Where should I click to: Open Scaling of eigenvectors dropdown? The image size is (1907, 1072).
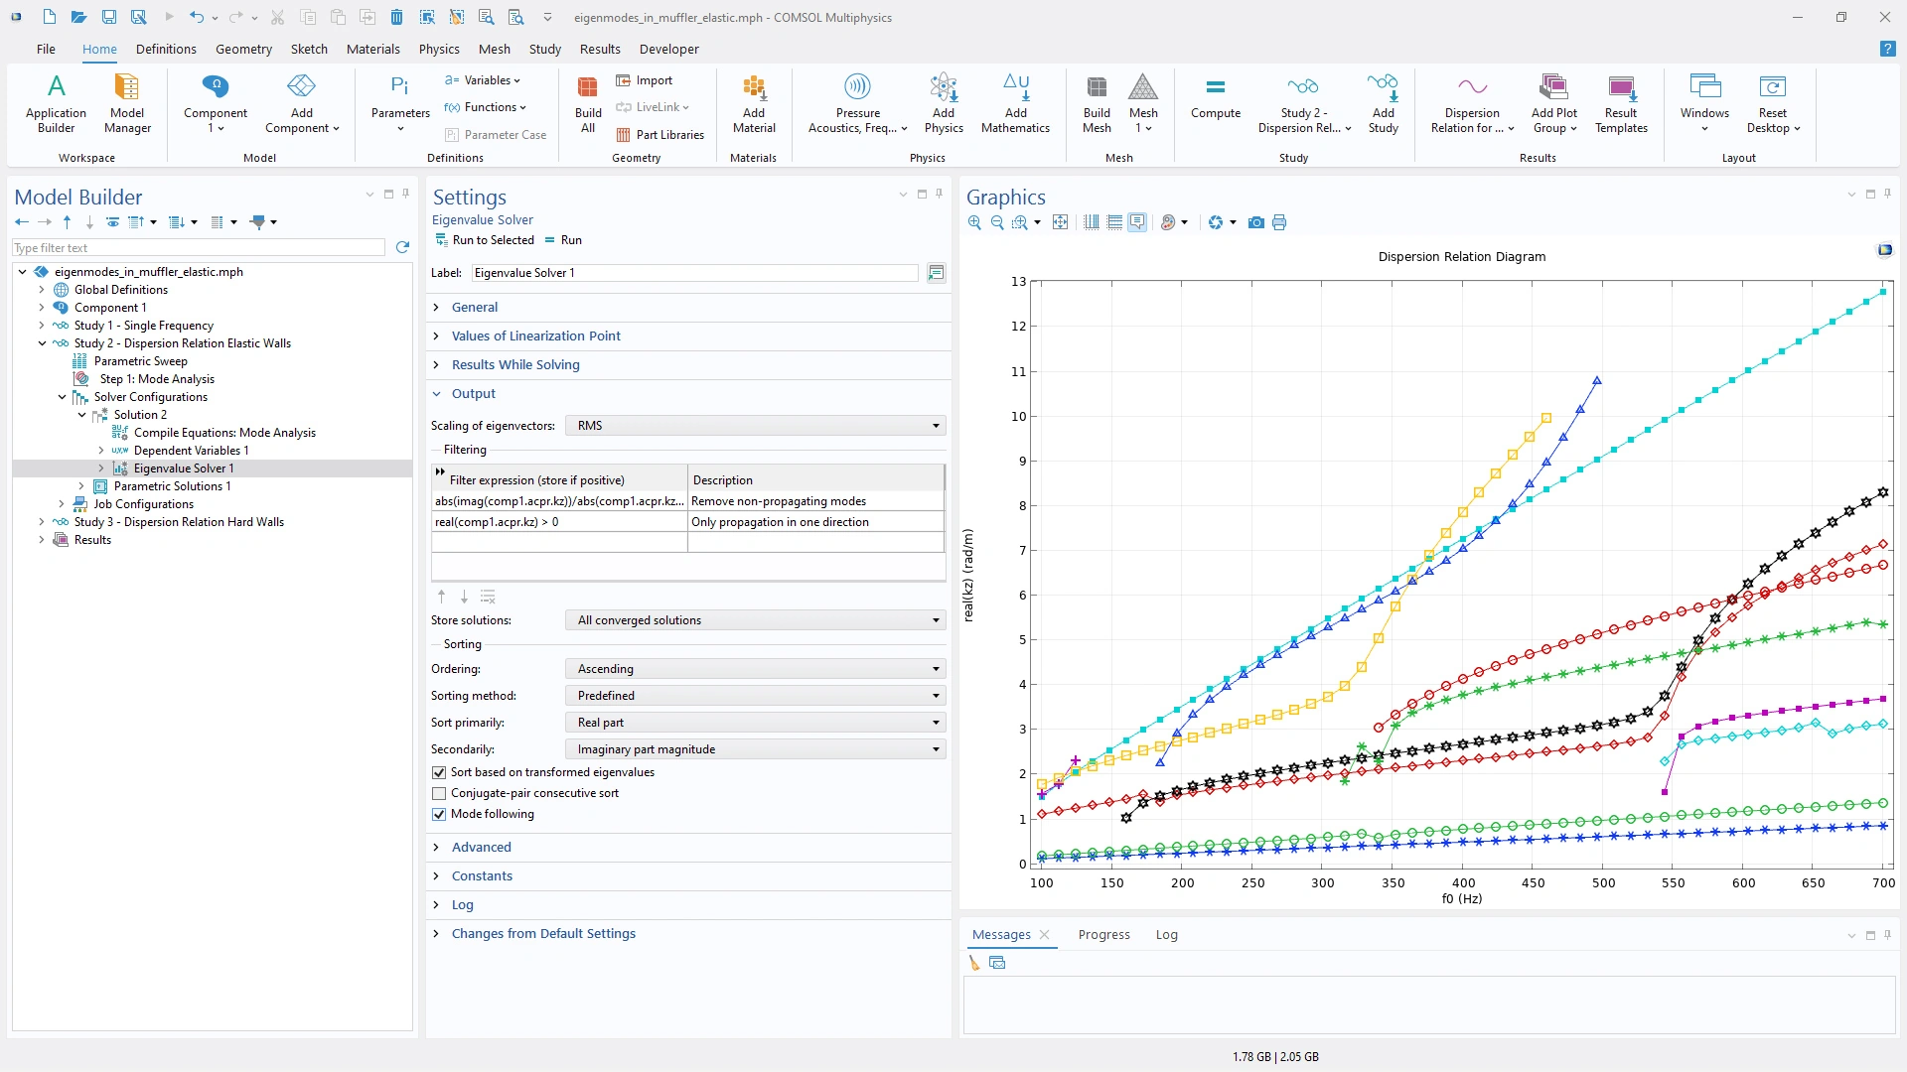(x=755, y=425)
